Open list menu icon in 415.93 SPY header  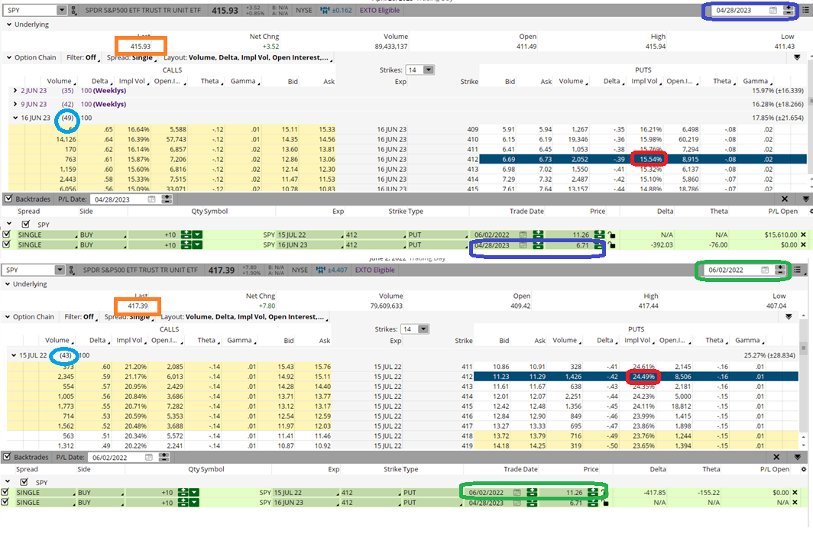[x=805, y=11]
